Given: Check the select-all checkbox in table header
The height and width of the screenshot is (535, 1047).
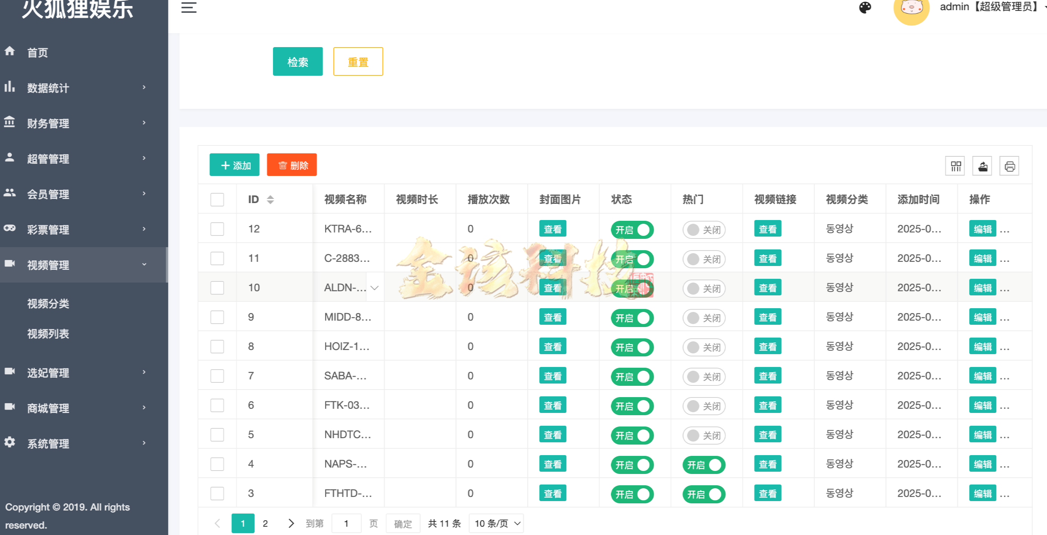Looking at the screenshot, I should 217,199.
